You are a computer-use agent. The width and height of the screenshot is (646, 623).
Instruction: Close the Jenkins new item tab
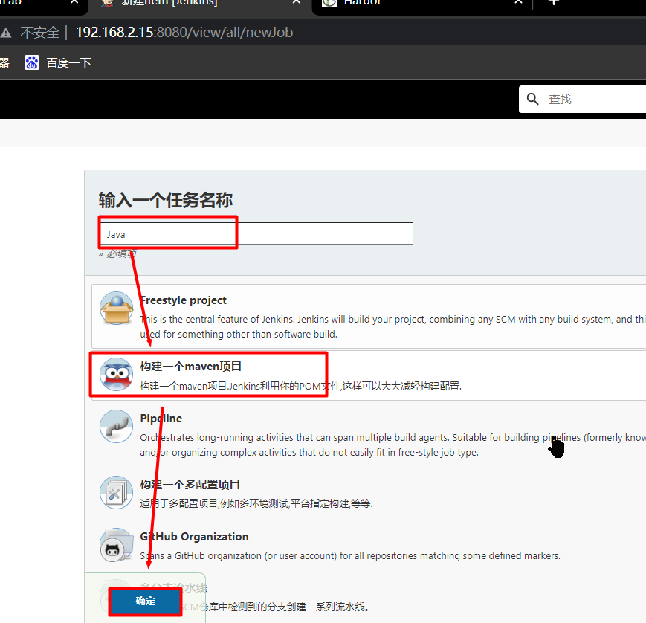[x=296, y=1]
